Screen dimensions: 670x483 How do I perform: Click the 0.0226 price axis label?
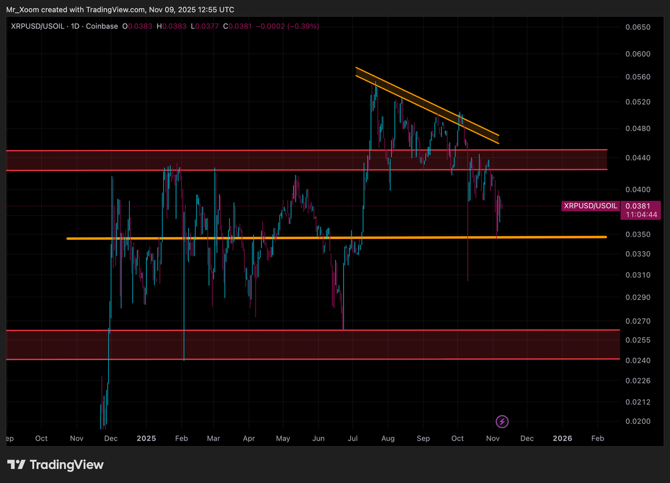pos(638,380)
